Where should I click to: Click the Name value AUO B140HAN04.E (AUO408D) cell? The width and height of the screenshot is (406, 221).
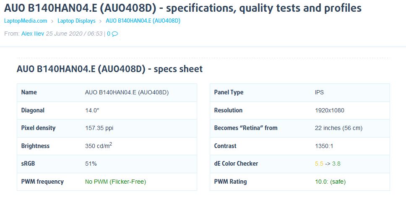click(127, 92)
